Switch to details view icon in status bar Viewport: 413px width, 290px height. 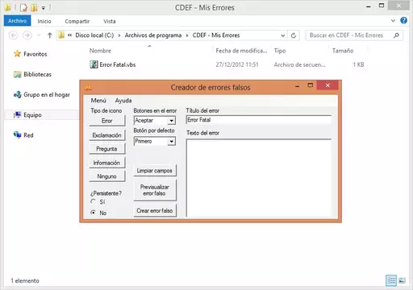pos(391,280)
